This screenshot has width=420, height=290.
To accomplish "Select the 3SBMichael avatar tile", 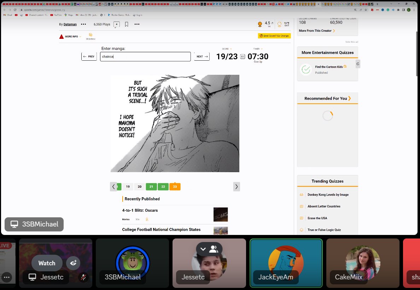I will (x=132, y=263).
